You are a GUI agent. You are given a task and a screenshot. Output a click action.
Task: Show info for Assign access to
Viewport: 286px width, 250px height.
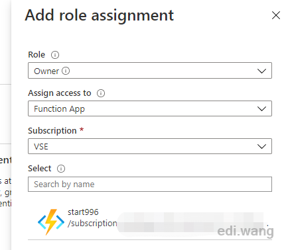tap(101, 93)
